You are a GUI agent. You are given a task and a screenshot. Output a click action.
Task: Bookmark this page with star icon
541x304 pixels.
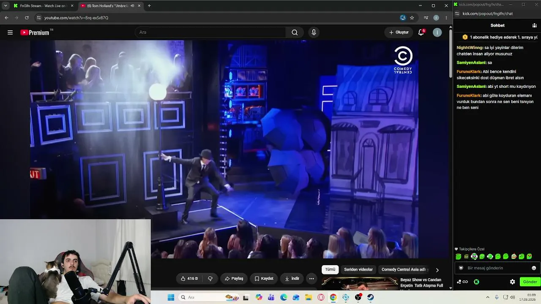[x=412, y=18]
